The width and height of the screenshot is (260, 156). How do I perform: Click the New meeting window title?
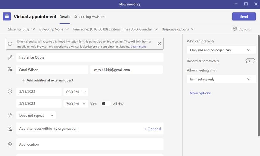129,4
